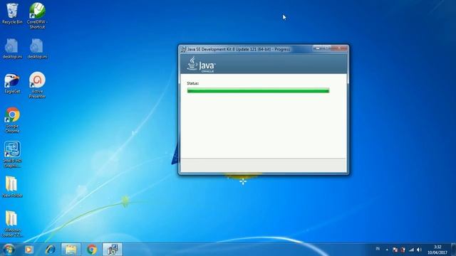Image resolution: width=456 pixels, height=256 pixels.
Task: Open the Intel HD Graphics desktop shortcut
Action: [12, 154]
